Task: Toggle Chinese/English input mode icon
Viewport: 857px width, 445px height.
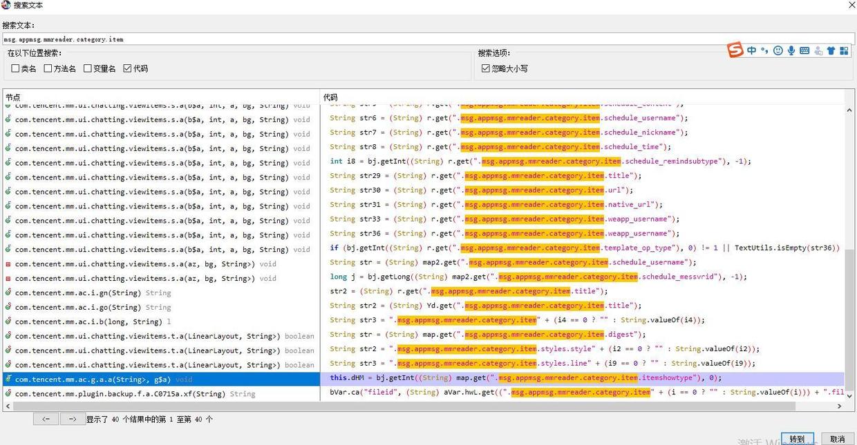Action: tap(751, 50)
